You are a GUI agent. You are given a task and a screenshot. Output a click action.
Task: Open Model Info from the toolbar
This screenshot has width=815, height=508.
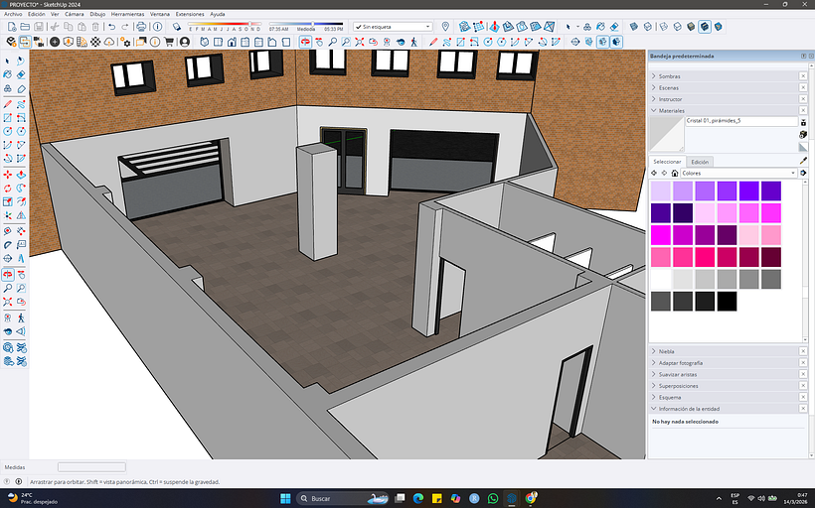point(157,27)
